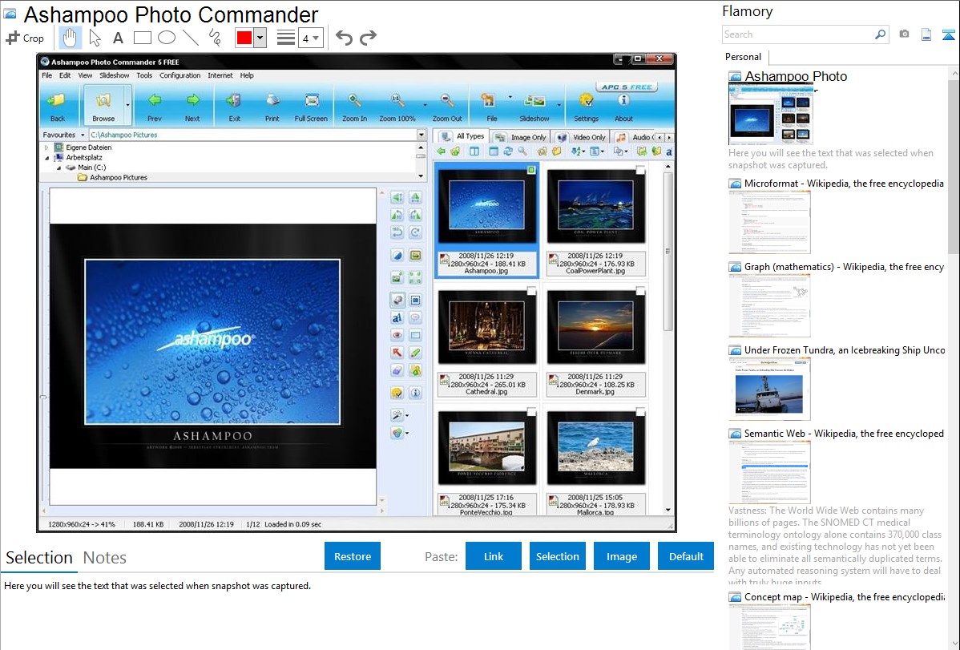Open the Personal tab in Flamory
The width and height of the screenshot is (960, 650).
[744, 57]
